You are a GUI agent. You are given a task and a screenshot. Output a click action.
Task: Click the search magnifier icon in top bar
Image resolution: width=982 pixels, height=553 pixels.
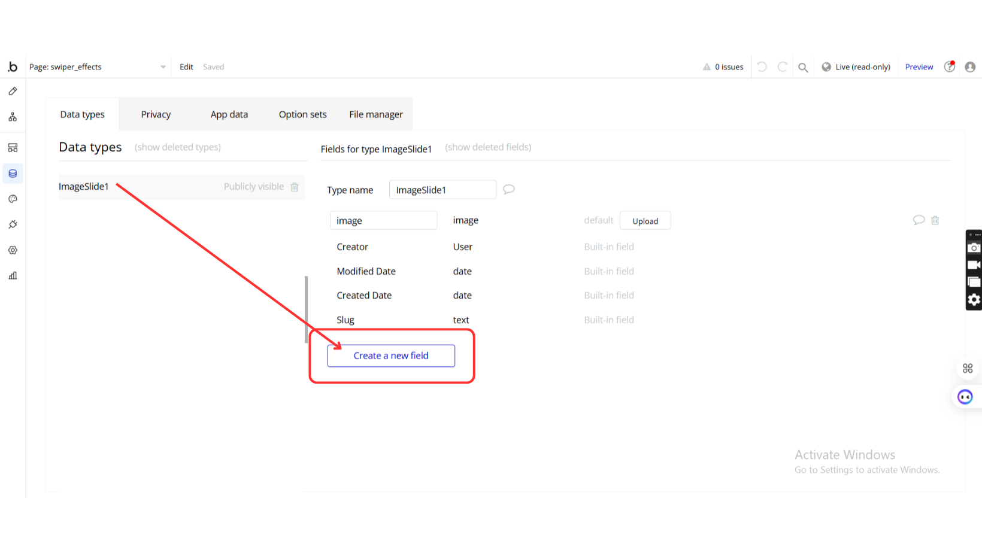[803, 67]
